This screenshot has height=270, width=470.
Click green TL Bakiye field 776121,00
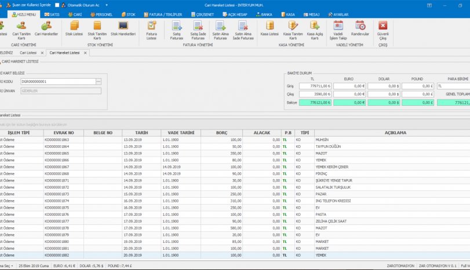point(315,102)
